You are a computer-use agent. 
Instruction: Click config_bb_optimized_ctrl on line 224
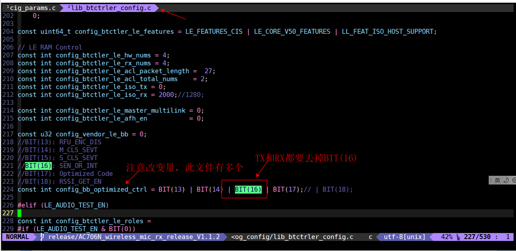[101, 190]
